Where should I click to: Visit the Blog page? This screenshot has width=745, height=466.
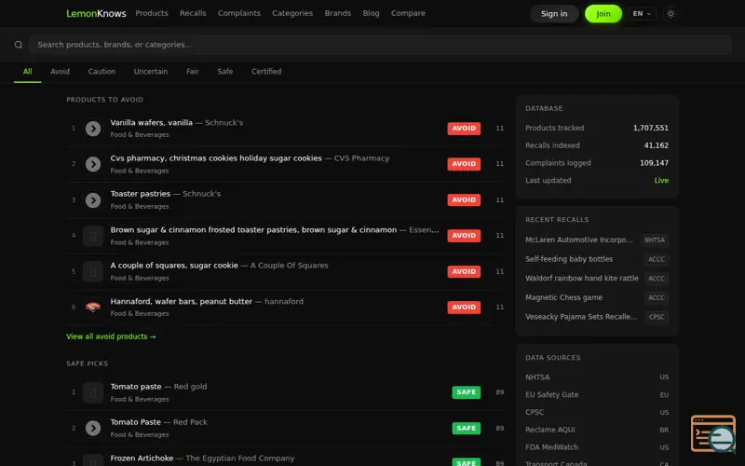[371, 13]
